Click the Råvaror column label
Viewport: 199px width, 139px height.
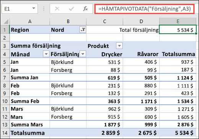click(148, 54)
